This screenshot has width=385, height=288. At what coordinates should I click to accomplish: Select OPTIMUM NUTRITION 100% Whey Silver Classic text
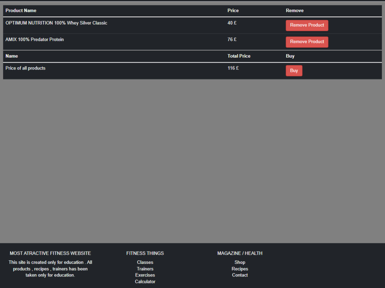[x=56, y=23]
